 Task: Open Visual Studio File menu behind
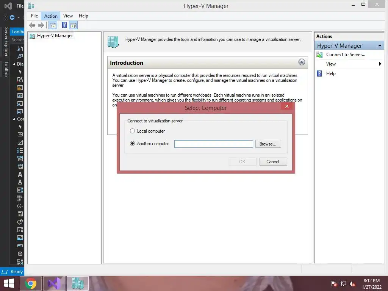(20, 6)
